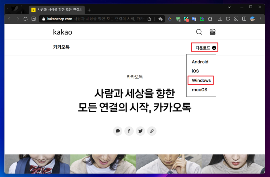Go back with the browser back arrow
The width and height of the screenshot is (270, 177).
10,19
